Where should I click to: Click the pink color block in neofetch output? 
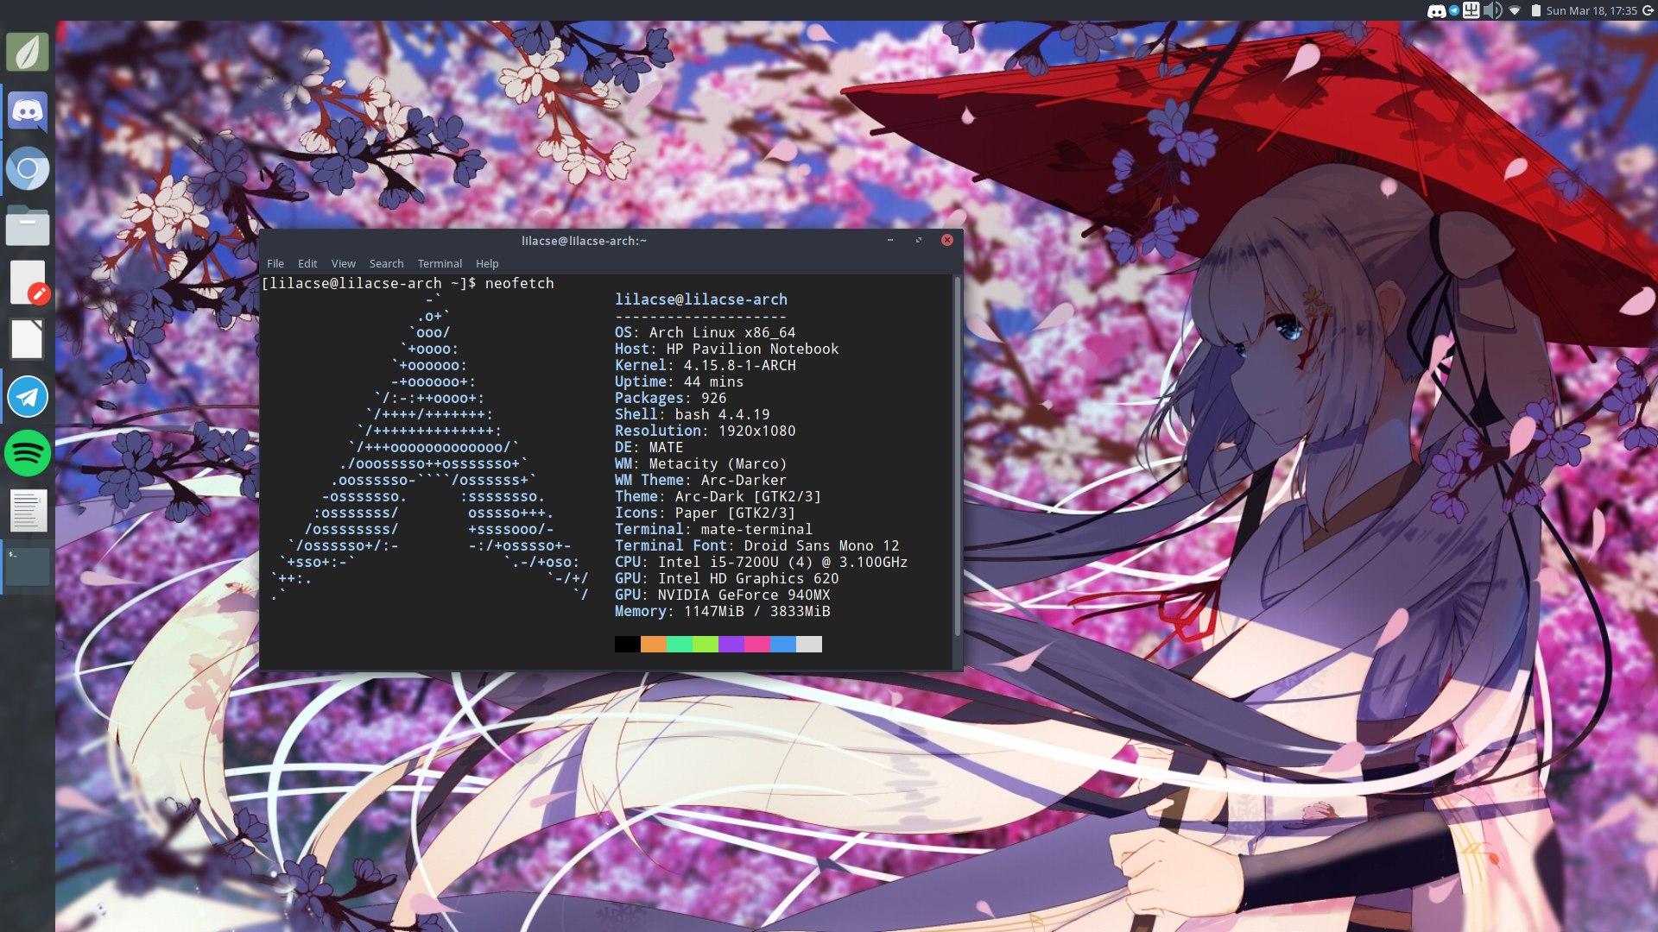757,644
